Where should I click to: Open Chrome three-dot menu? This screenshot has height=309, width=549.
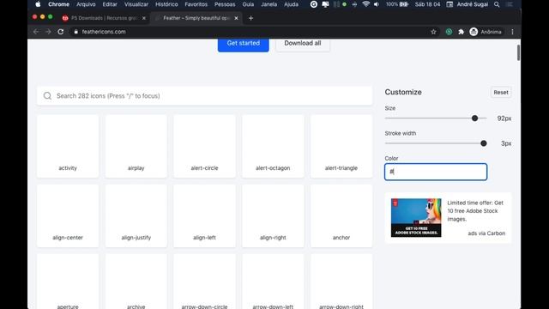pyautogui.click(x=512, y=32)
